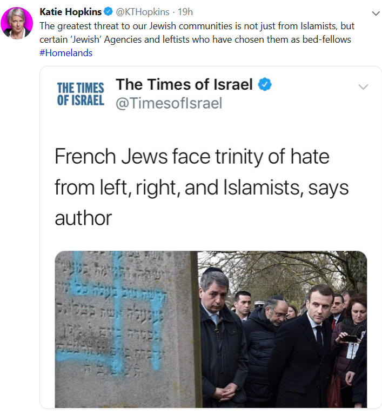The image size is (382, 415).
Task: Open Katie Hopkins profile avatar
Action: [17, 23]
